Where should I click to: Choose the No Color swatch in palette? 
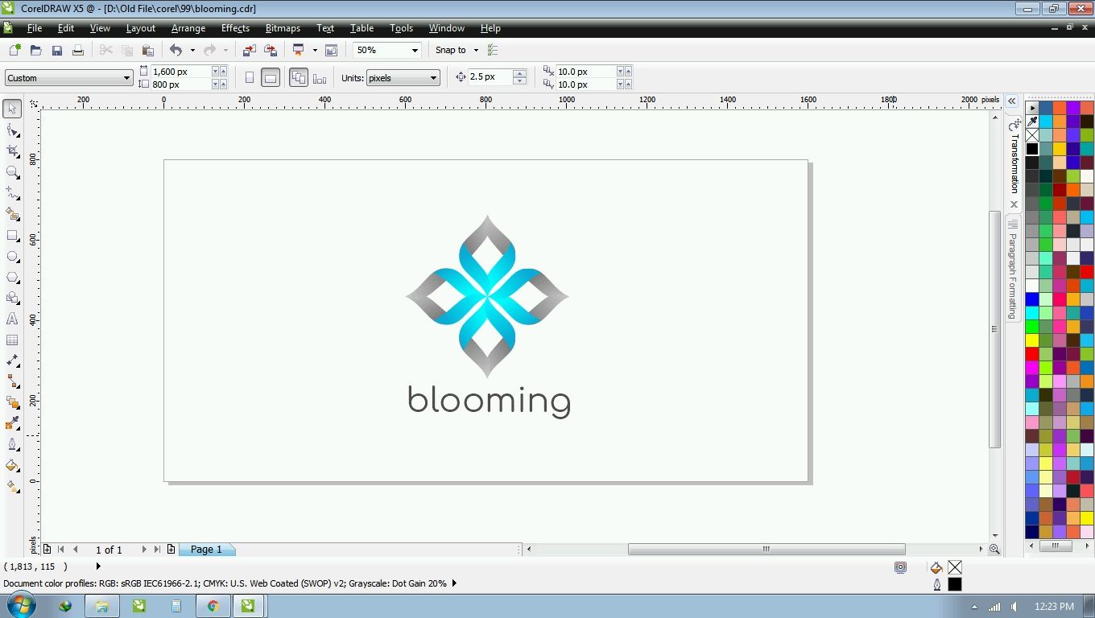coord(1032,135)
